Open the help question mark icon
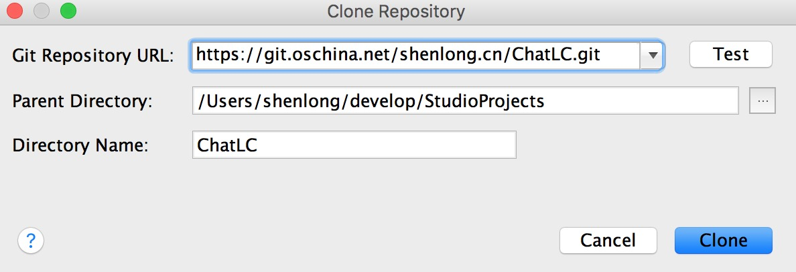 [31, 240]
